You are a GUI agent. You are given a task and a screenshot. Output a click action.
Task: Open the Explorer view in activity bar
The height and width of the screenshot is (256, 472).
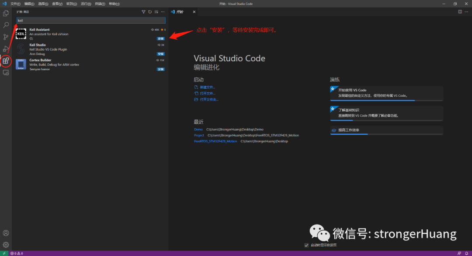6,14
